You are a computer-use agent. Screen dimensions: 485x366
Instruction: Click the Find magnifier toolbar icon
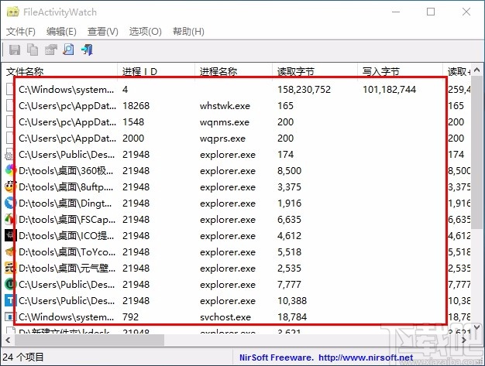click(x=68, y=50)
